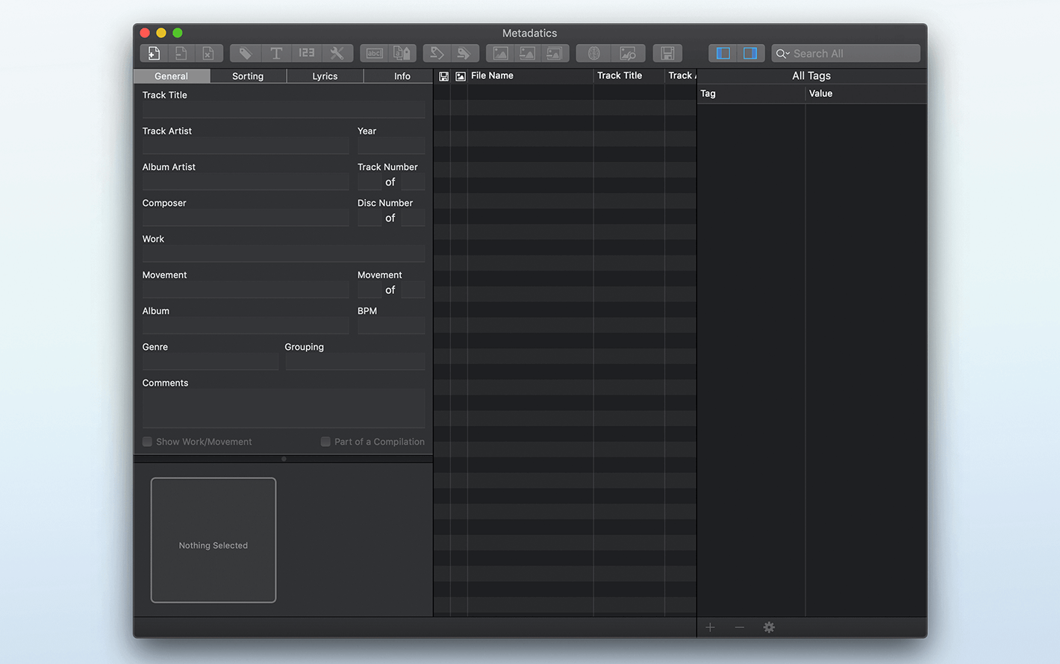Toggle the right sidebar panel icon

coord(750,53)
